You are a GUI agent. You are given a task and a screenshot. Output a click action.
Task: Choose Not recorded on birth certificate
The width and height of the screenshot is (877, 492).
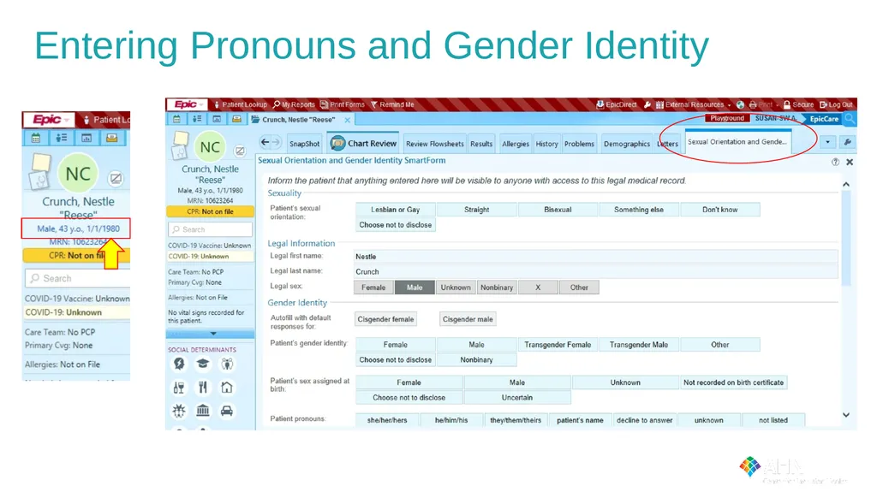tap(733, 382)
